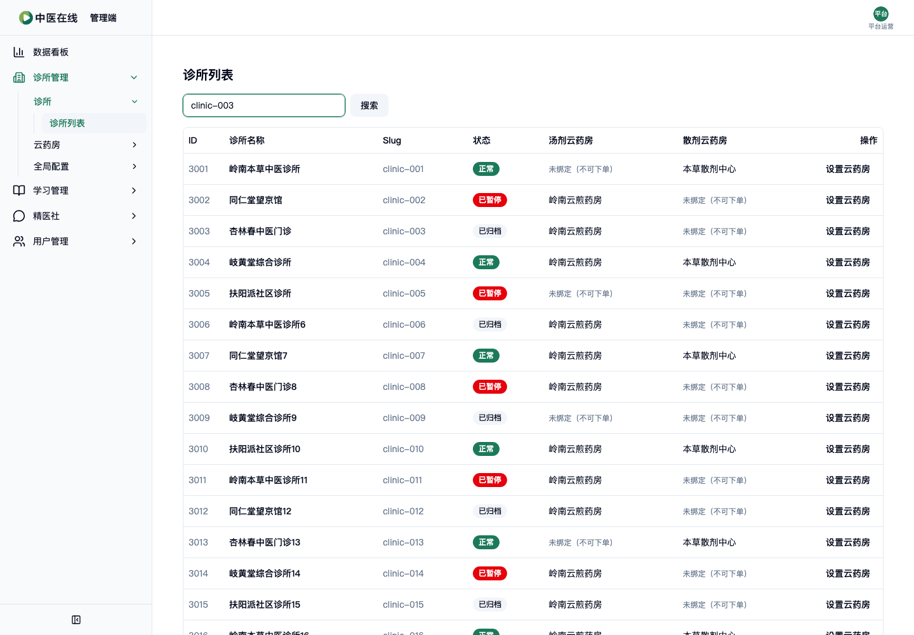Click the ID 3010 cell

(198, 449)
